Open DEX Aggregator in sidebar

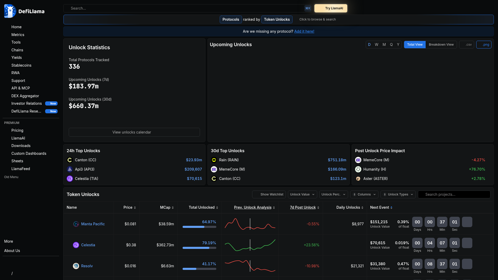point(25,96)
